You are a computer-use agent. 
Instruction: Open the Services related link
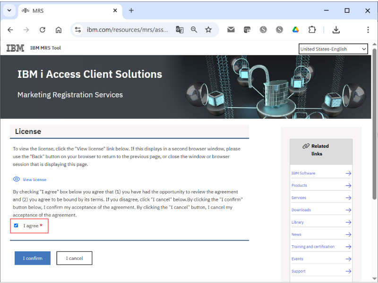tap(299, 198)
